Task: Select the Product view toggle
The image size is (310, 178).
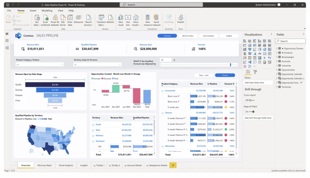Action: point(225,75)
